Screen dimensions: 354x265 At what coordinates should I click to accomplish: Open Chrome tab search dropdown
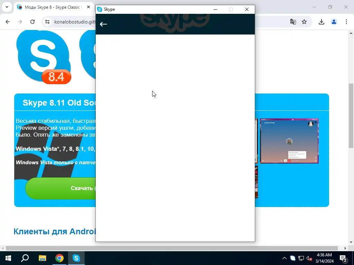tap(7, 7)
